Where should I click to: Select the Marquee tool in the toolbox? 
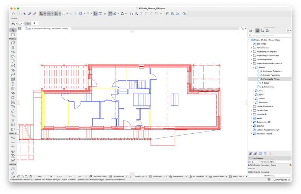click(x=13, y=35)
